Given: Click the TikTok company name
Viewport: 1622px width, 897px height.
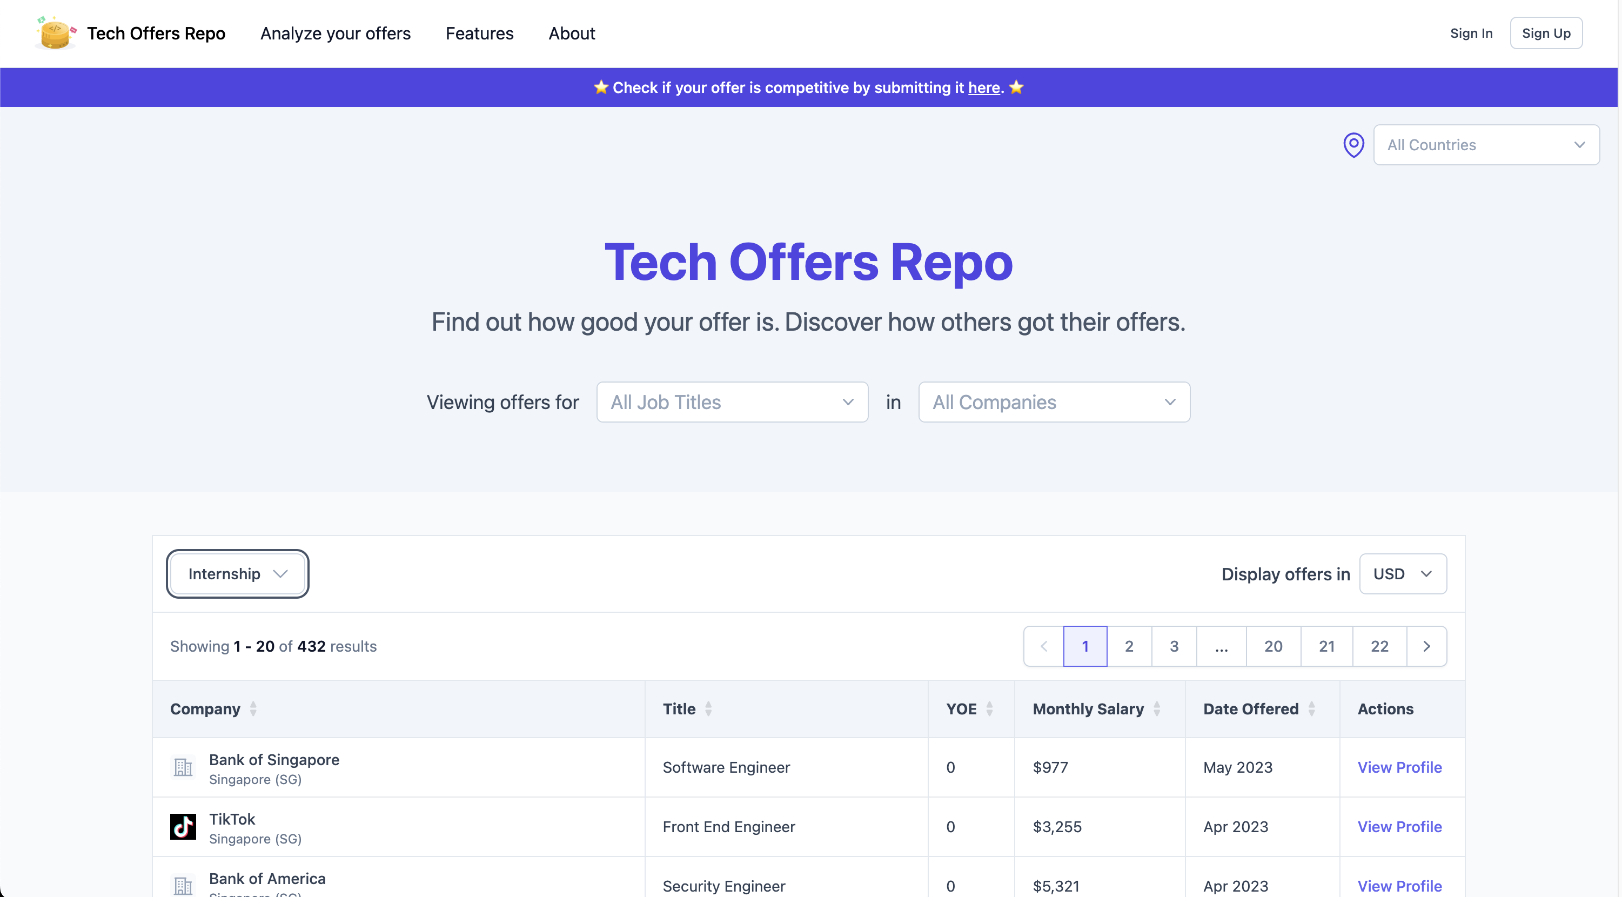Looking at the screenshot, I should coord(232,819).
